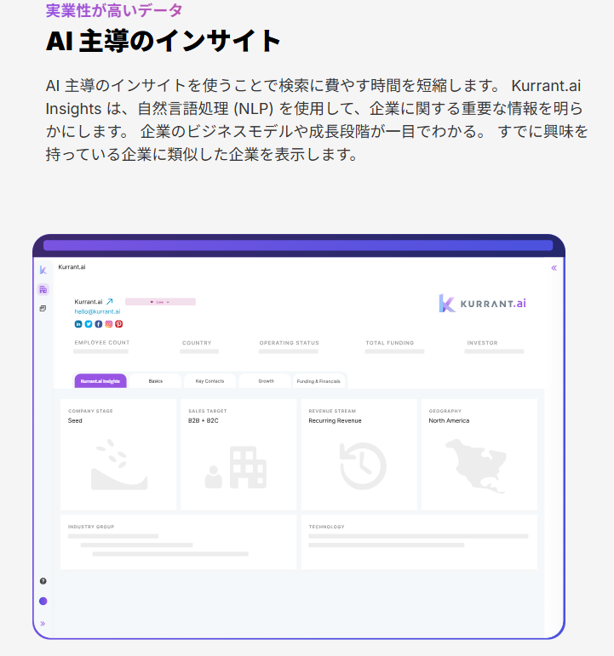Open the Facebook page icon

coord(99,324)
